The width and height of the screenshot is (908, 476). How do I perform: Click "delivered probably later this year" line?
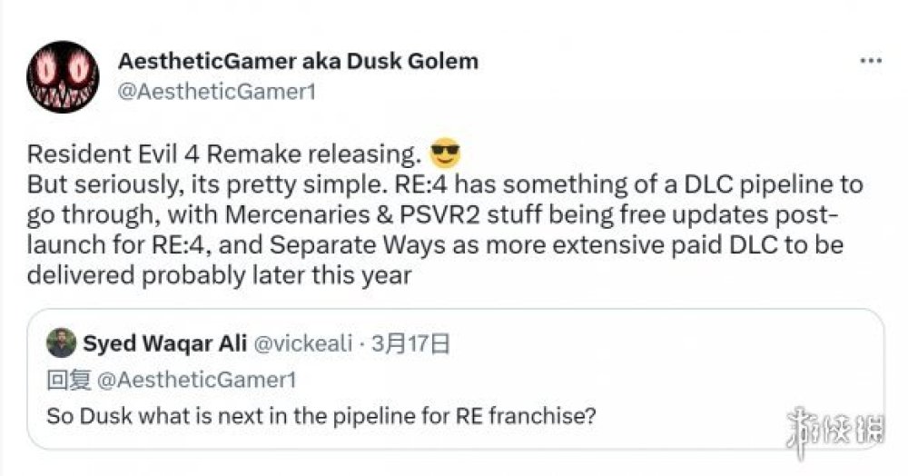point(220,275)
